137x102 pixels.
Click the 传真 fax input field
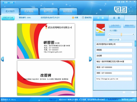[114, 73]
